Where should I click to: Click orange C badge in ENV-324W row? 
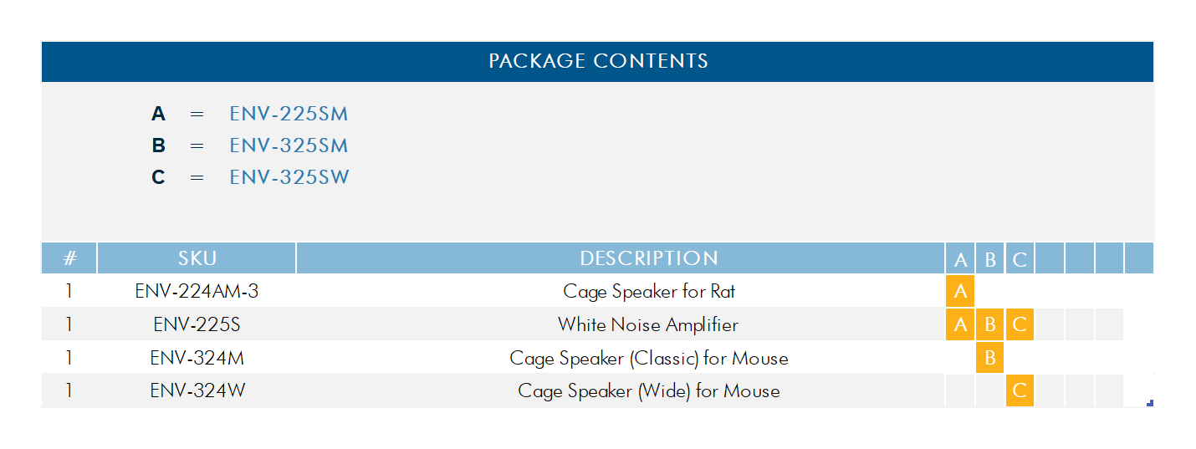pos(1020,390)
